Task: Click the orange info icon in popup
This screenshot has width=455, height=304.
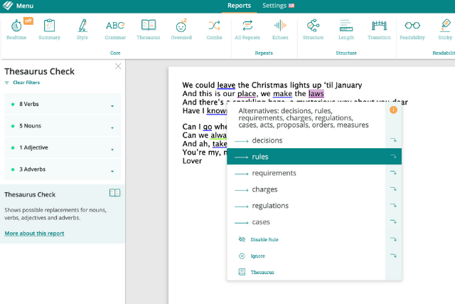Action: 393,110
